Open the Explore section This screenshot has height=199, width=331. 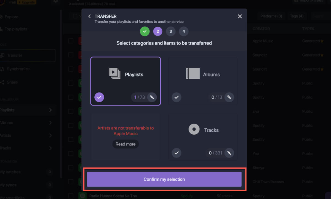pos(12,17)
